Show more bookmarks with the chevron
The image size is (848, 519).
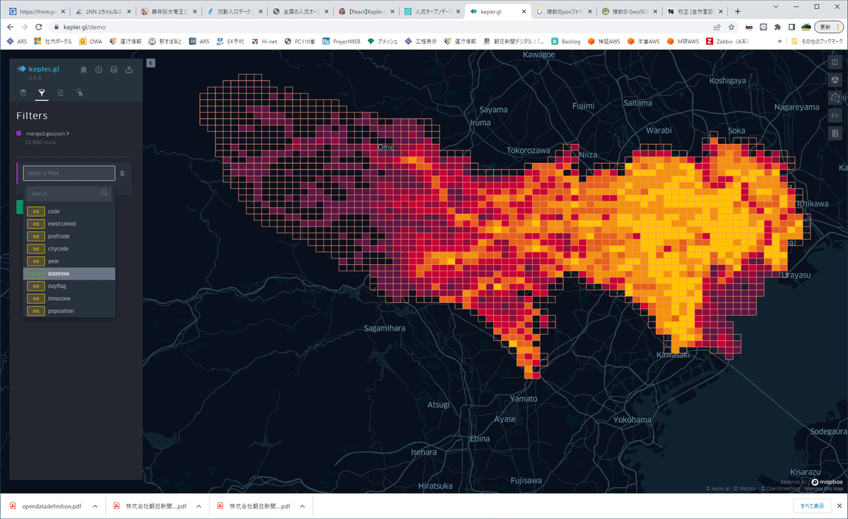click(x=782, y=42)
